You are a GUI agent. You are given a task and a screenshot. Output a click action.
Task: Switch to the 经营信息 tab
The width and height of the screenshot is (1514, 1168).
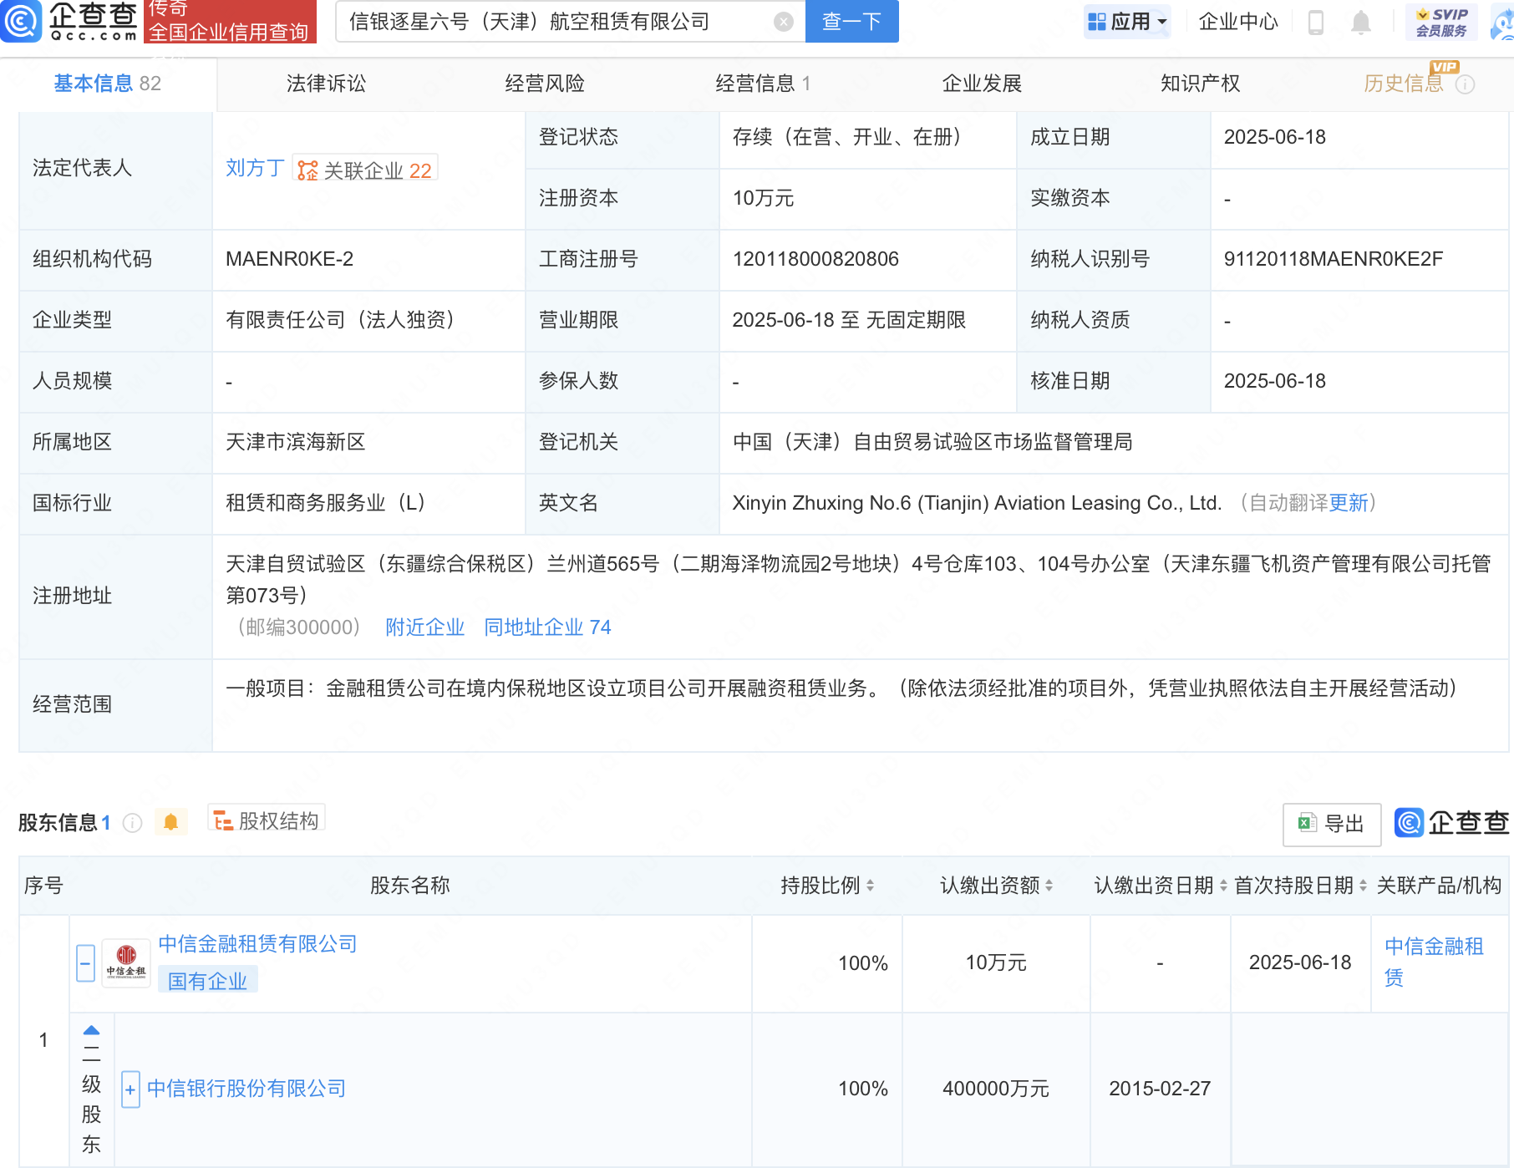pyautogui.click(x=763, y=84)
